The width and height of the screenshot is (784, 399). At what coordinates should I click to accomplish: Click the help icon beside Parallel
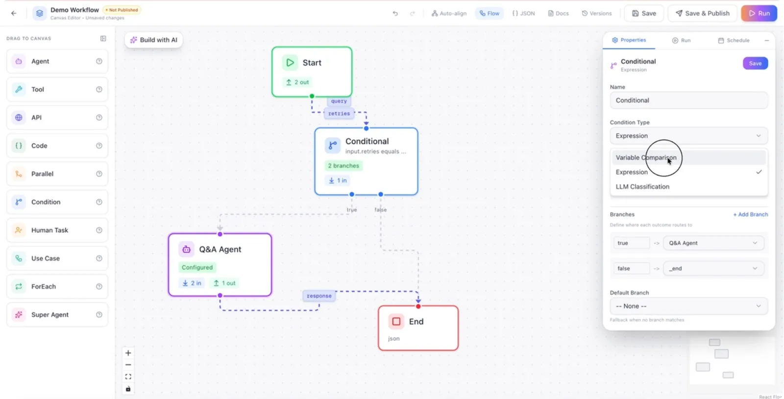pos(99,174)
